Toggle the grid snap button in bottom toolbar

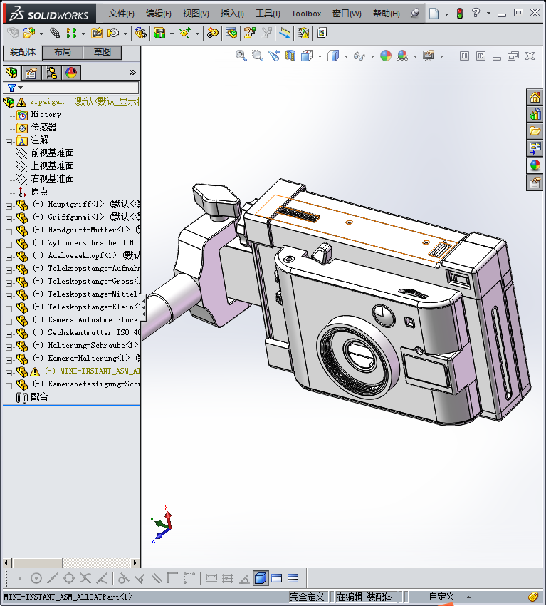click(x=228, y=578)
